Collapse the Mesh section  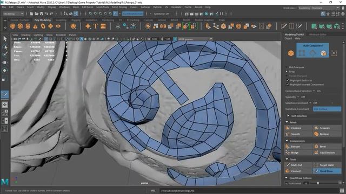tap(287, 122)
